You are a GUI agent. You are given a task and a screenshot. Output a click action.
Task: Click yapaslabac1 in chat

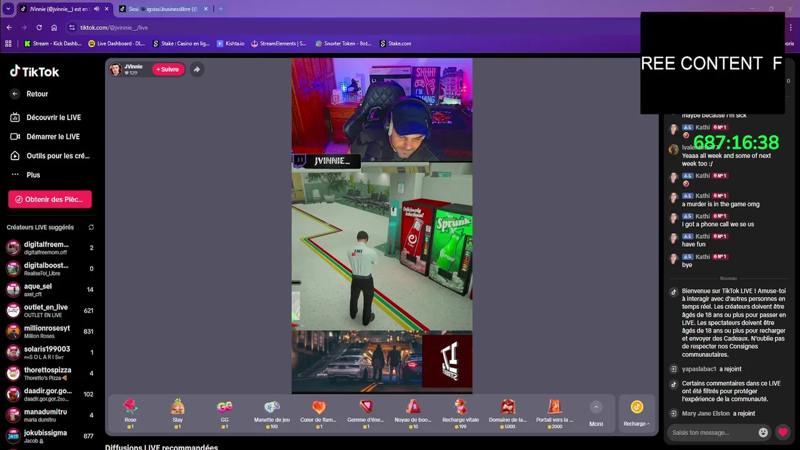point(699,369)
